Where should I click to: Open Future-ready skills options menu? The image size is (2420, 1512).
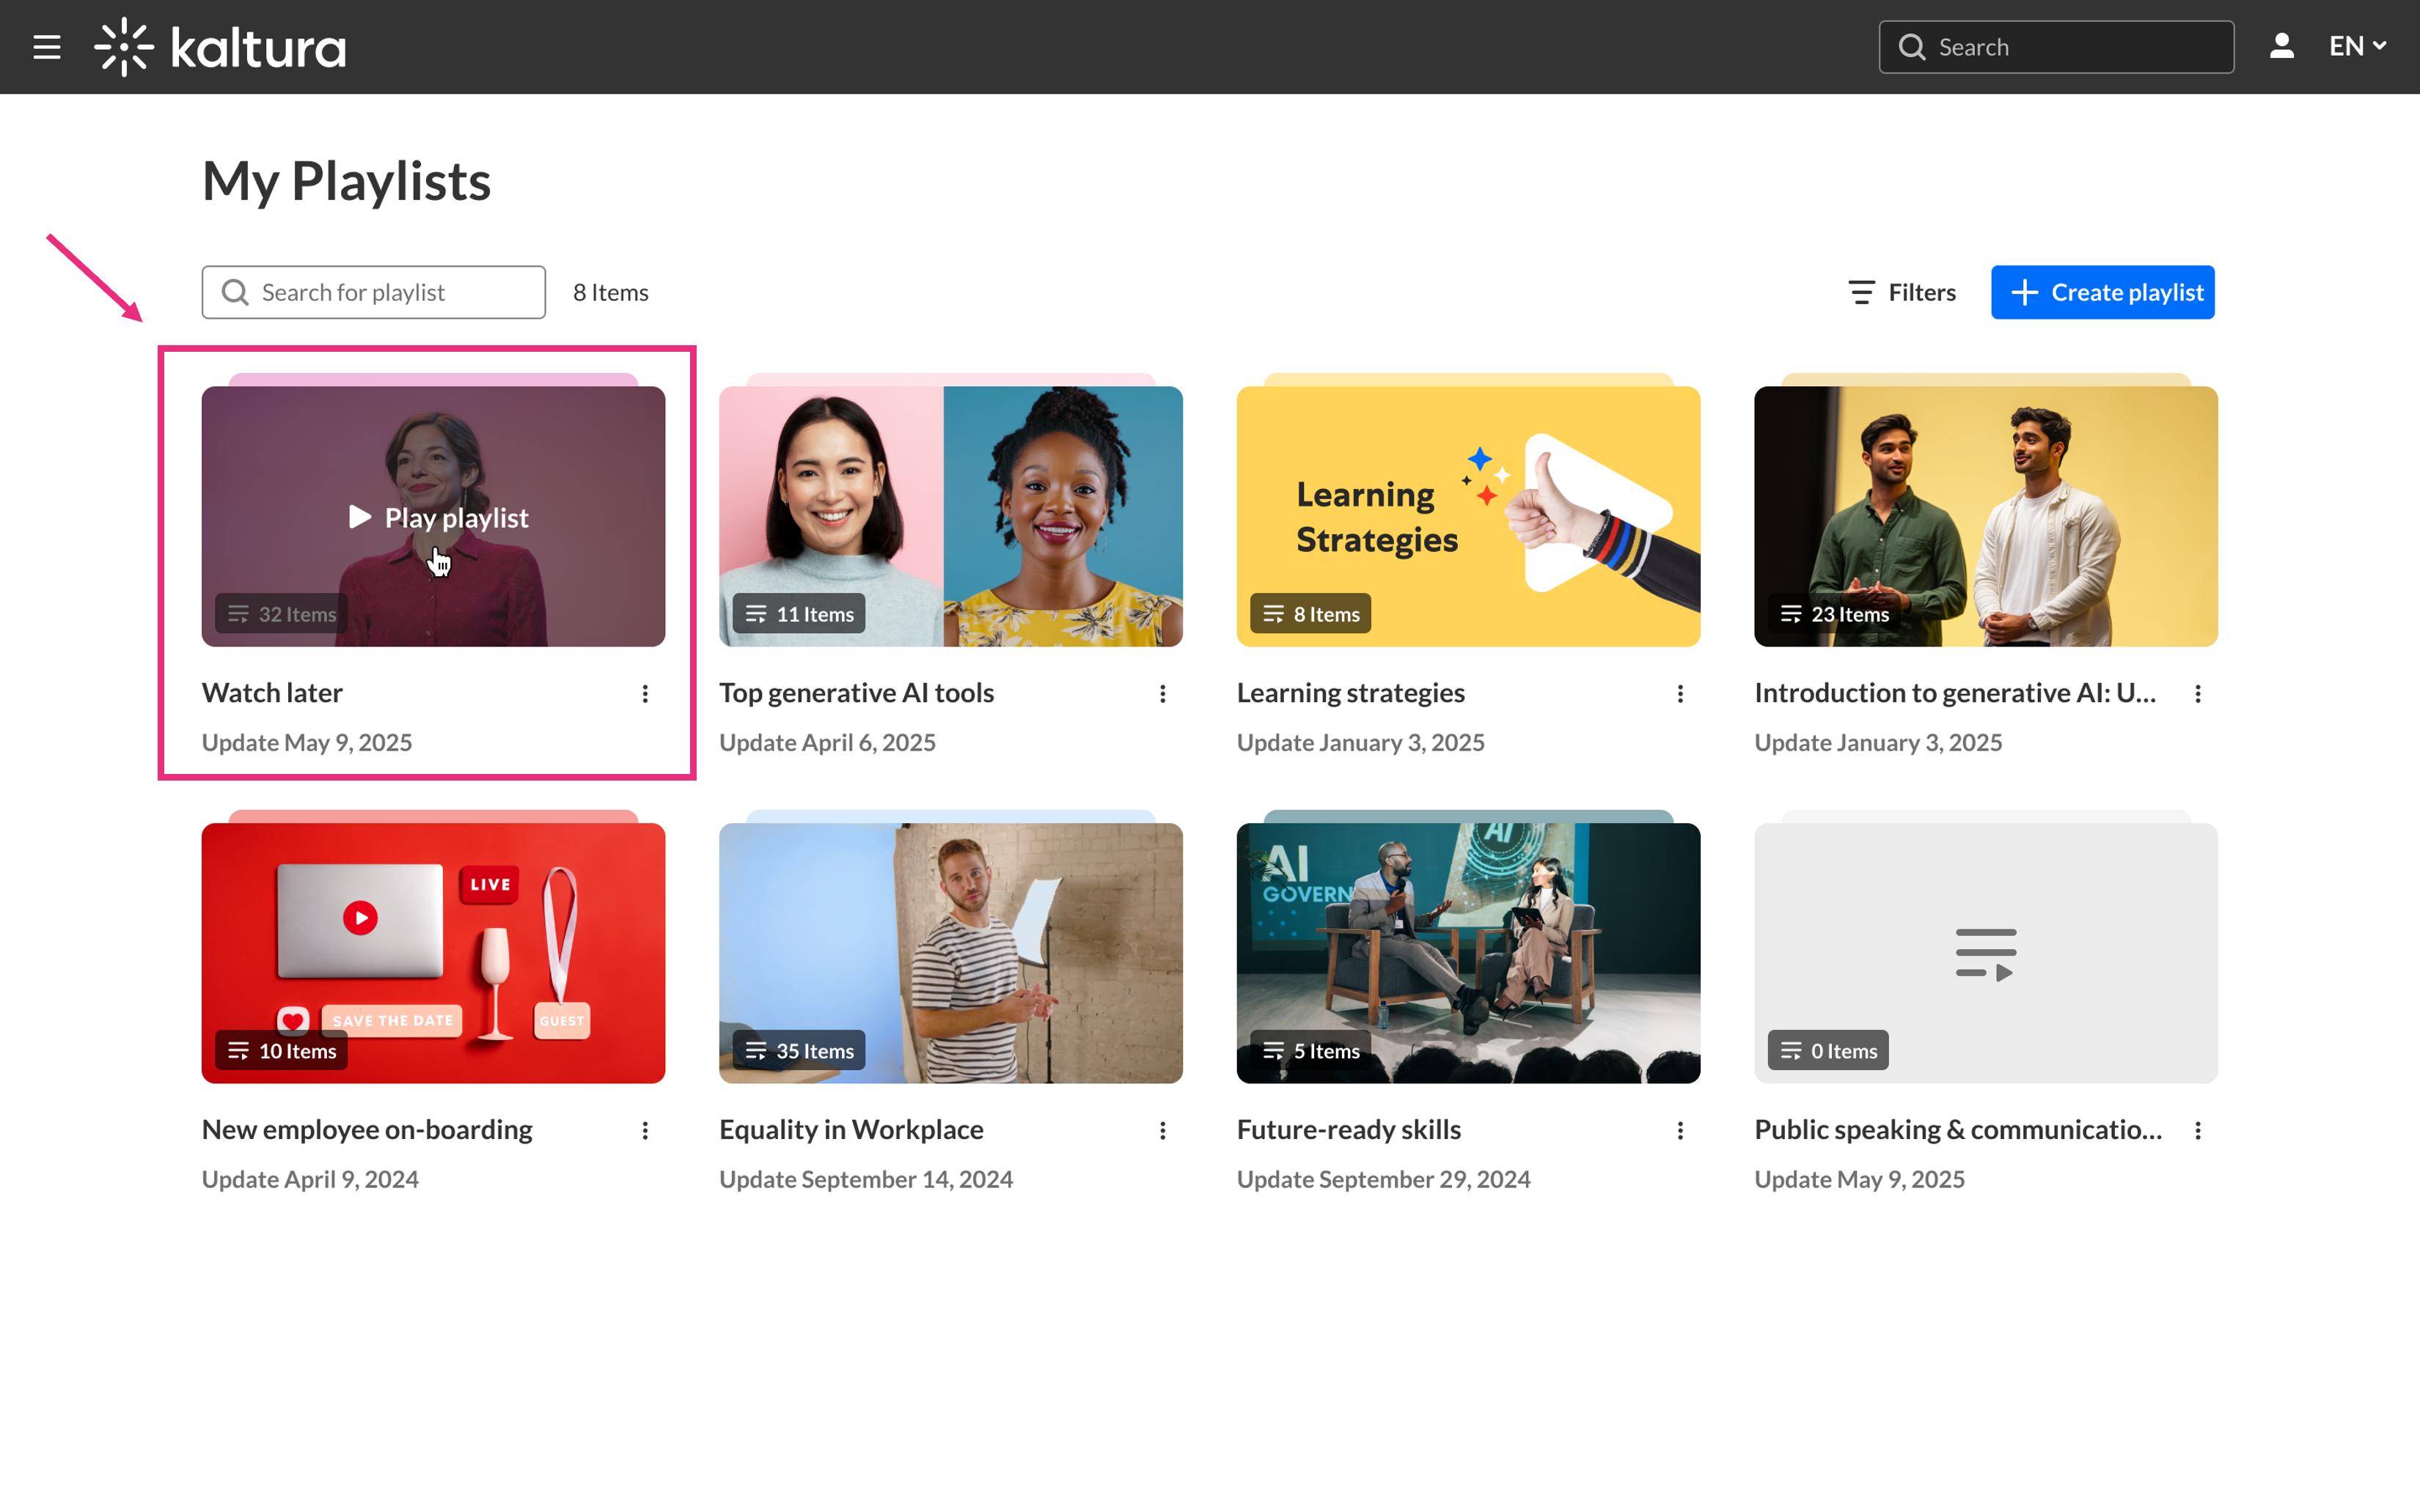coord(1681,1131)
